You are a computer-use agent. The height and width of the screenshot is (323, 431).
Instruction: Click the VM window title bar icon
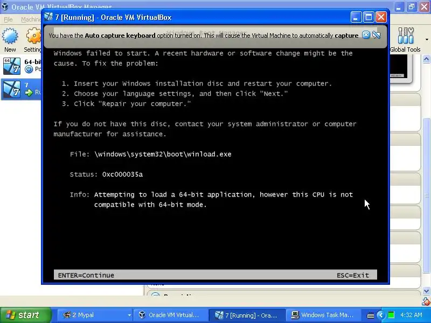pos(48,17)
